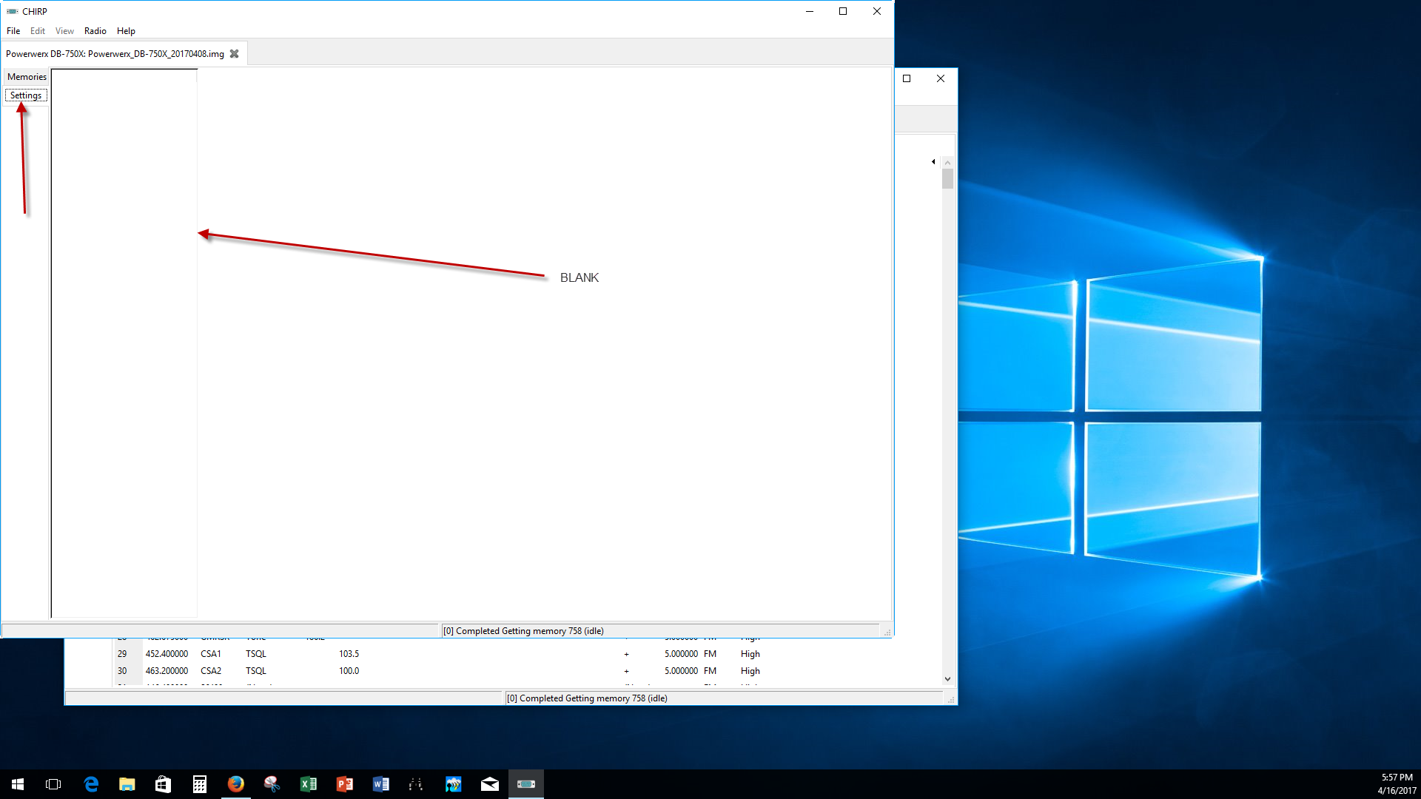The height and width of the screenshot is (799, 1421).
Task: Click the plus duplex cell in row 30
Action: [626, 671]
